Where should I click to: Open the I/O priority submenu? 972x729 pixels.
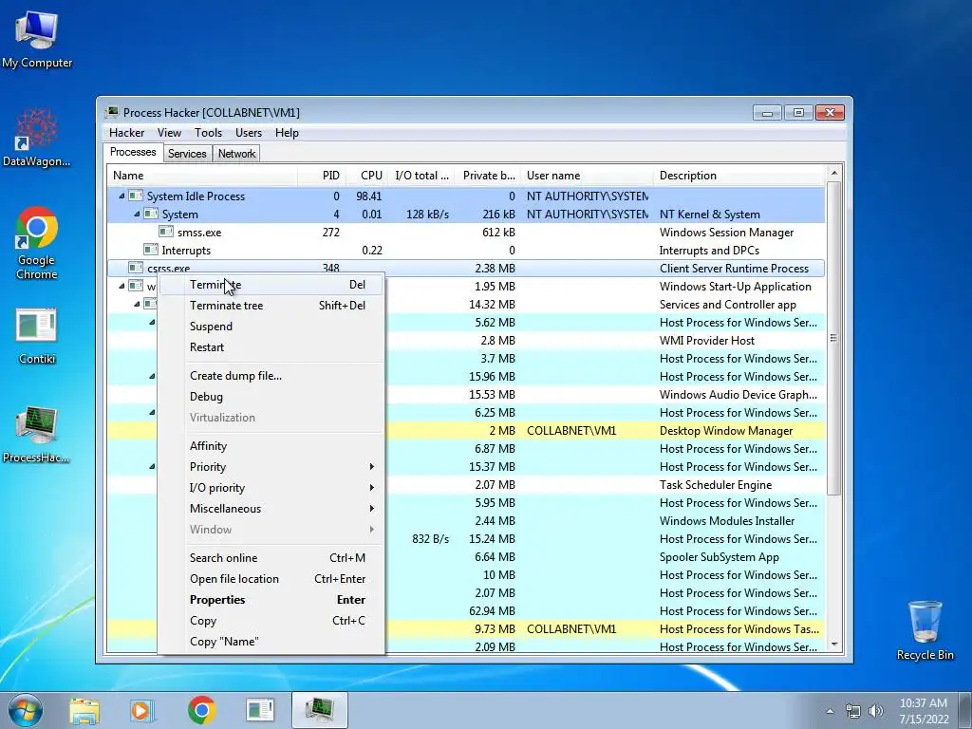271,488
